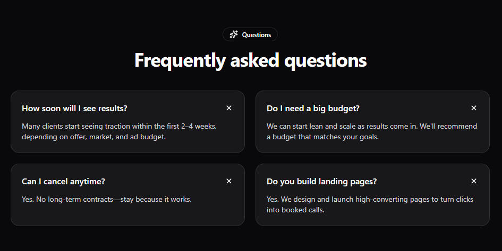This screenshot has width=502, height=251.
Task: Collapse the 'How soon will I see results?' question title
Action: (74, 108)
